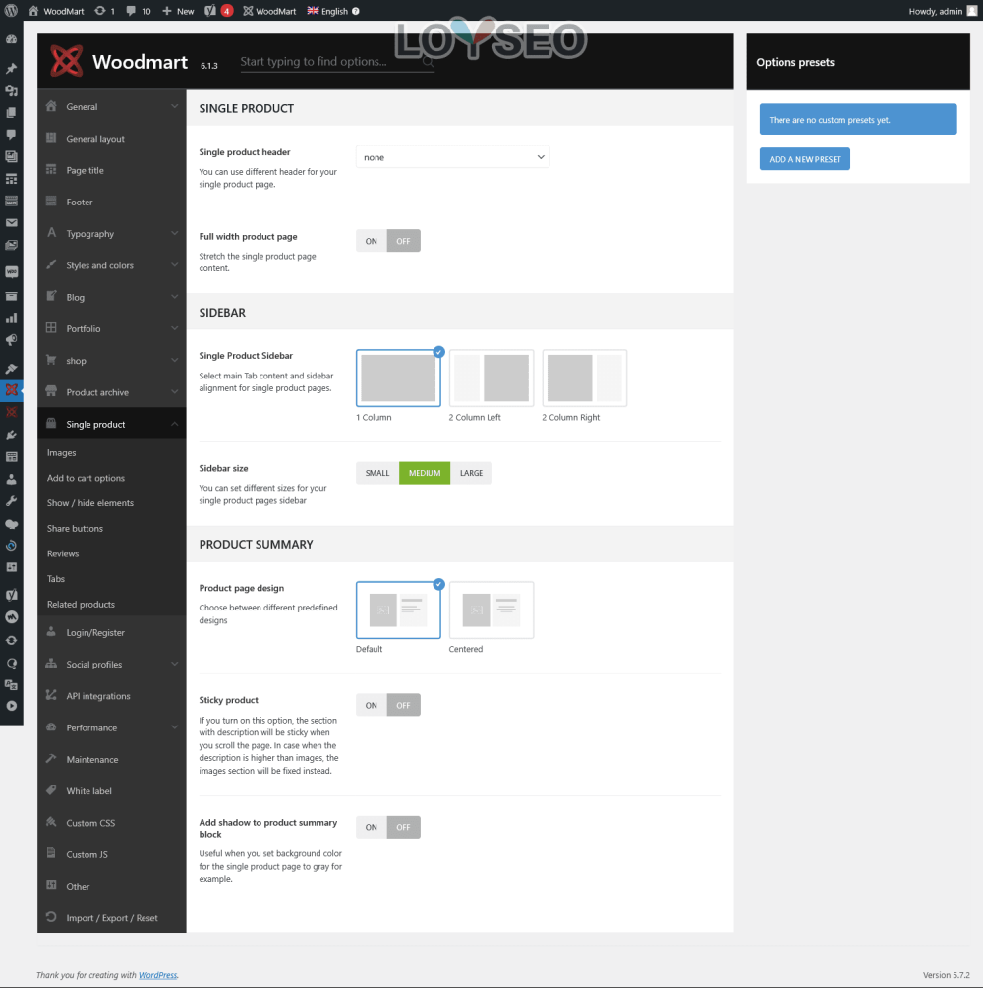This screenshot has height=988, width=983.
Task: Click the active Woodmart icon in admin sidebar
Action: (x=11, y=390)
